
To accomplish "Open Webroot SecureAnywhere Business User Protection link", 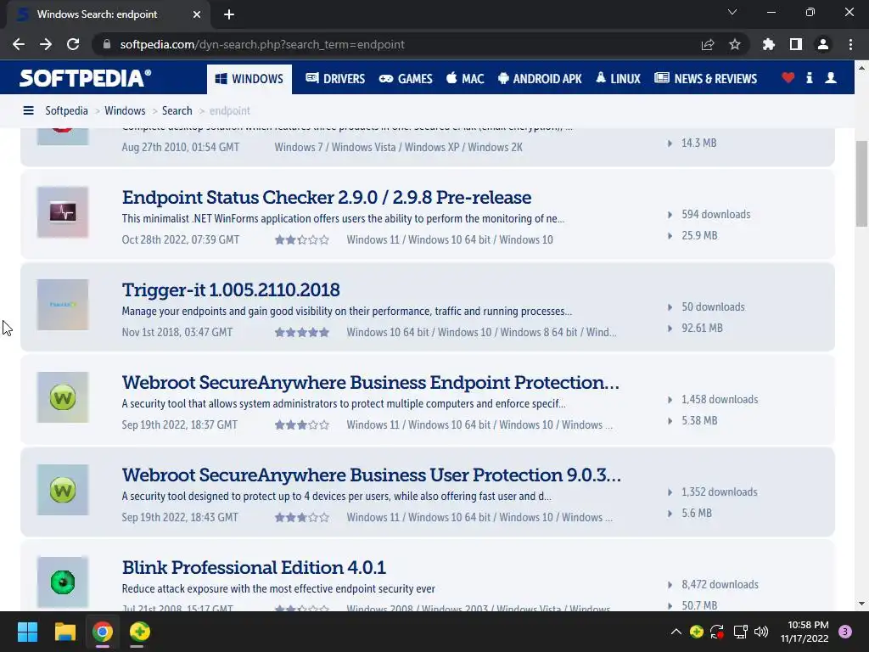I will coord(372,475).
